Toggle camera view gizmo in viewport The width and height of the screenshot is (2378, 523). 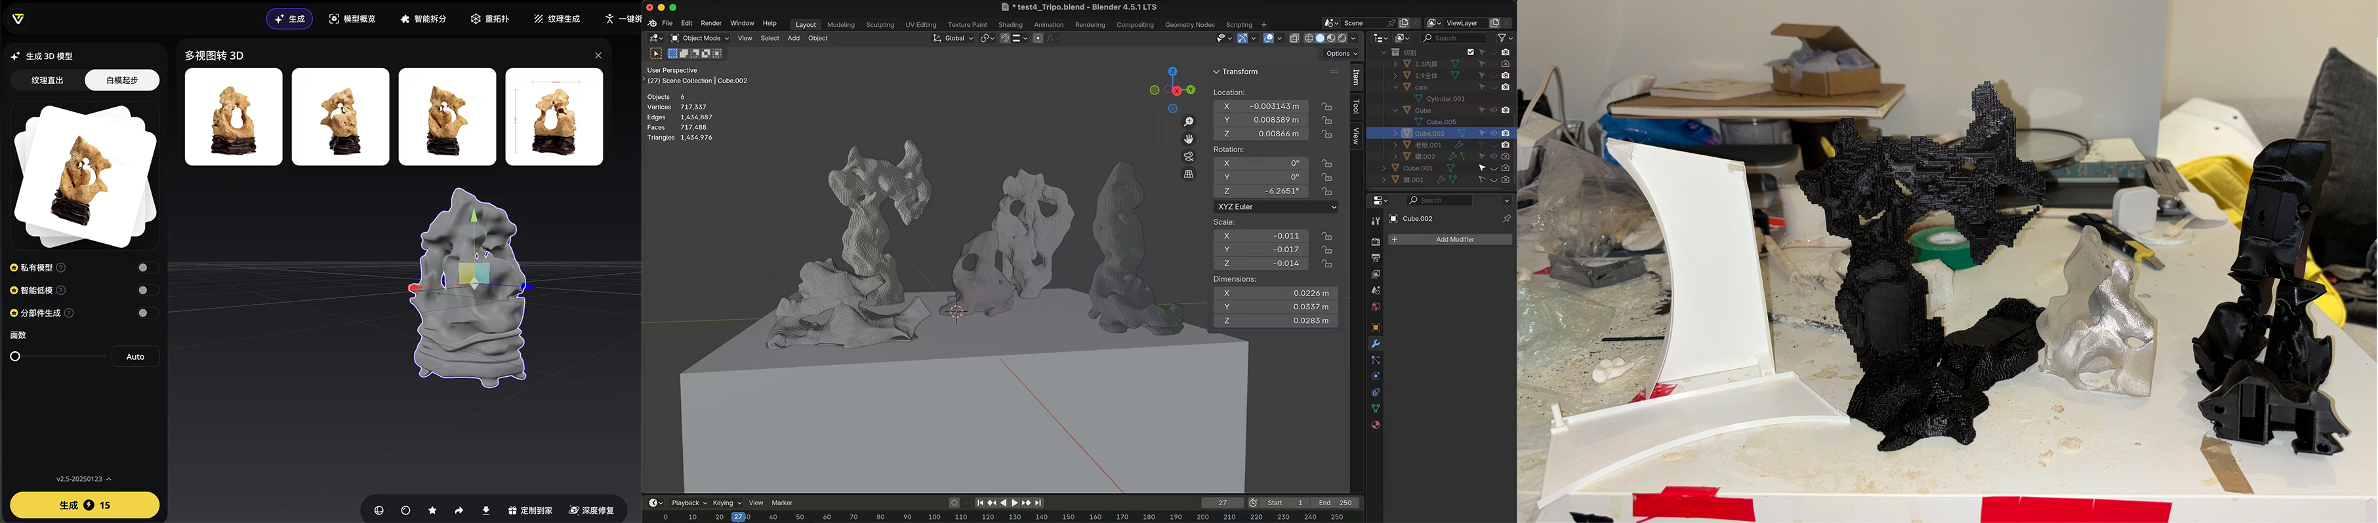(1189, 157)
